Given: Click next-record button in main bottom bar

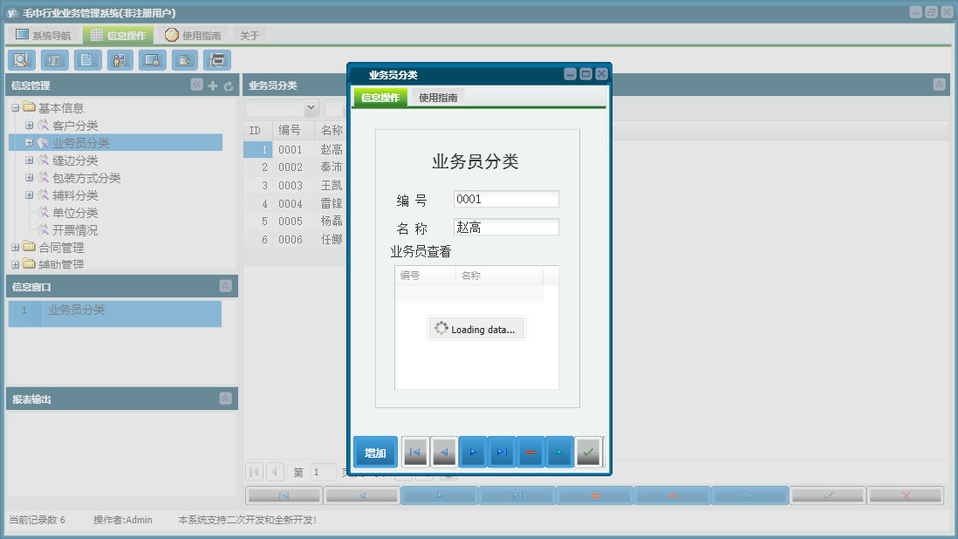Looking at the screenshot, I should point(439,495).
